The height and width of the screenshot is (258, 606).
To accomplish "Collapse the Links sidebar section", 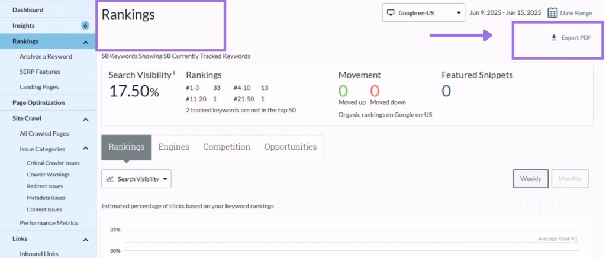I will coord(85,240).
